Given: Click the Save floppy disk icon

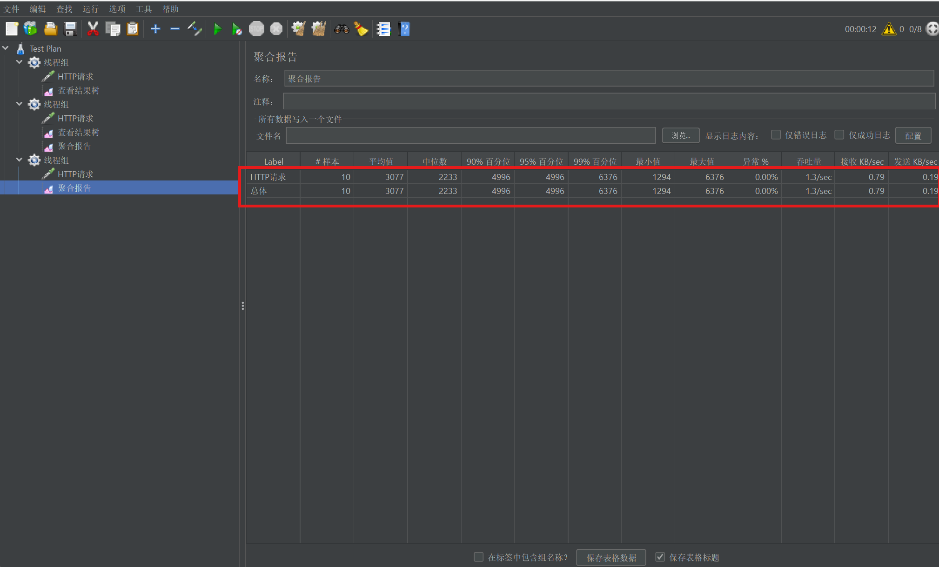Looking at the screenshot, I should click(70, 29).
